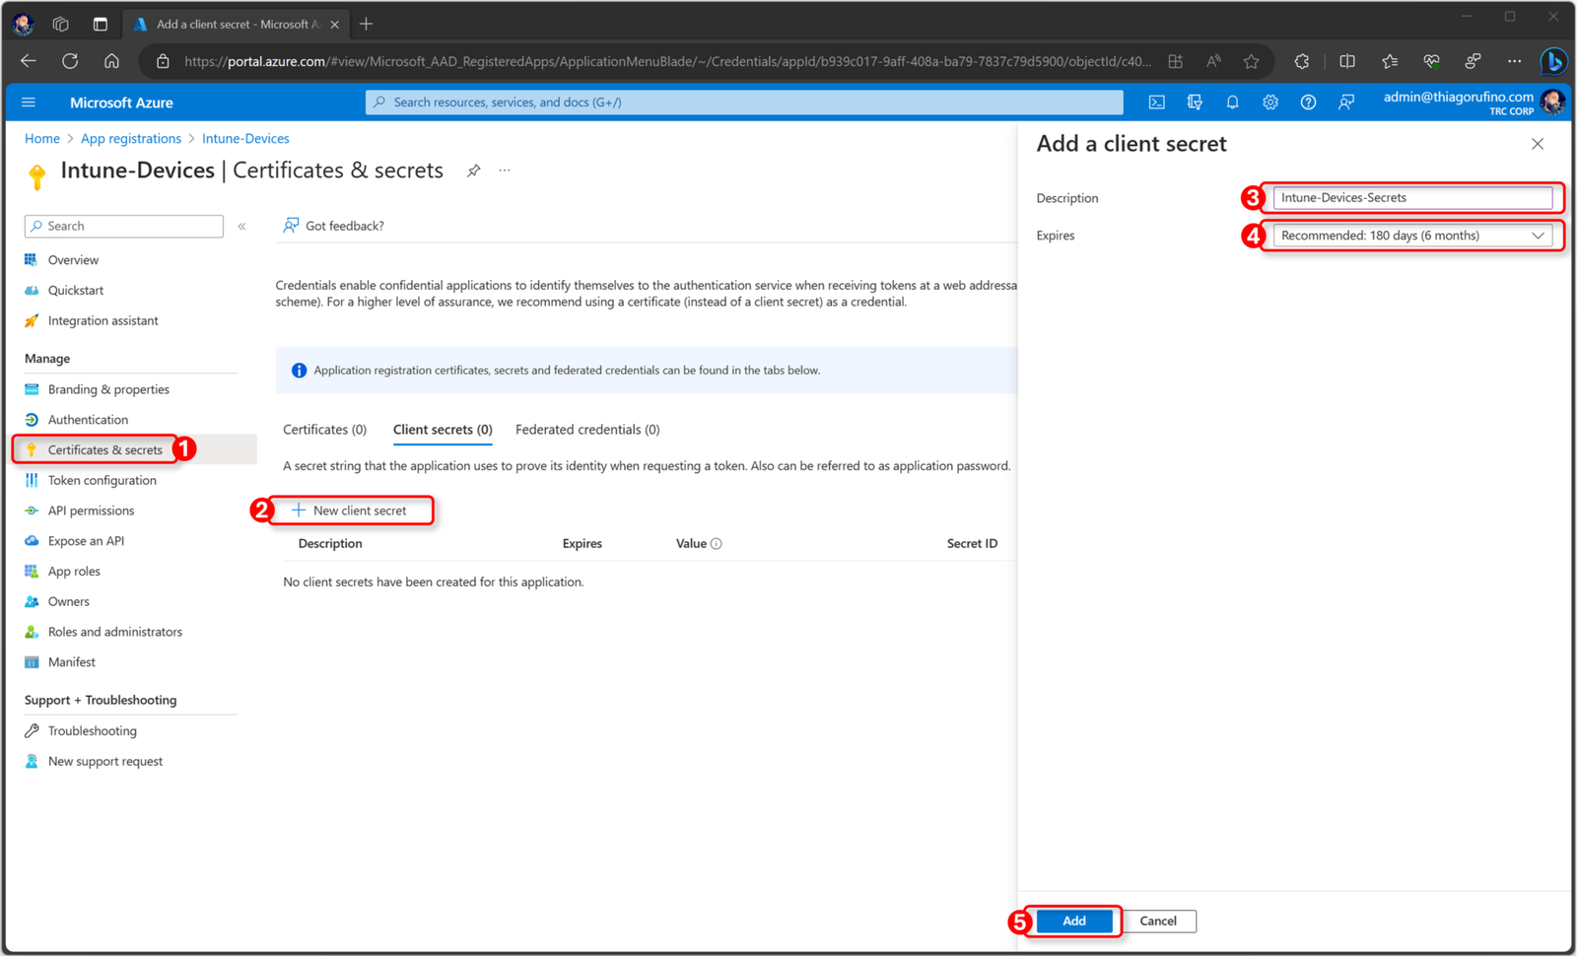This screenshot has height=956, width=1577.
Task: Switch to Federated credentials (0) tab
Action: point(587,430)
